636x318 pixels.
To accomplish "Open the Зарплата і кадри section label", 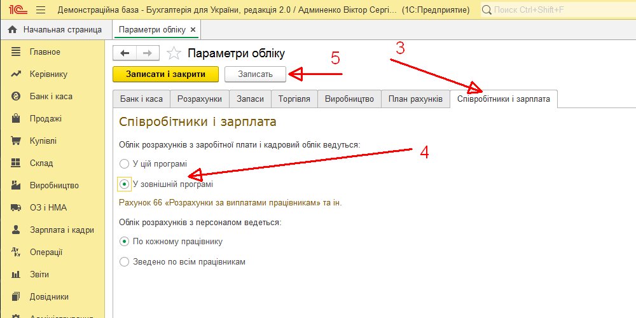I will pyautogui.click(x=62, y=230).
